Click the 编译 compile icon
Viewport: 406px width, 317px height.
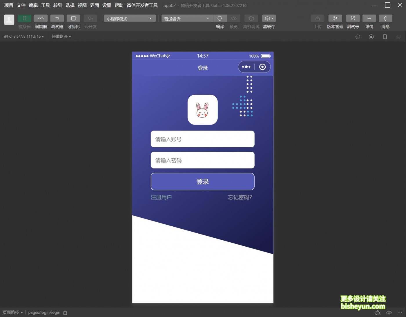coord(220,18)
